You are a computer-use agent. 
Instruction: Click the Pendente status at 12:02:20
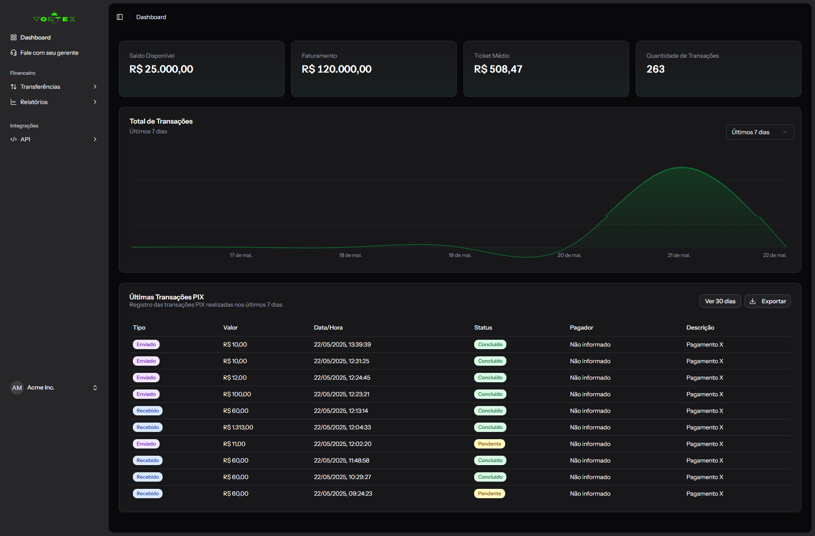[x=489, y=444]
